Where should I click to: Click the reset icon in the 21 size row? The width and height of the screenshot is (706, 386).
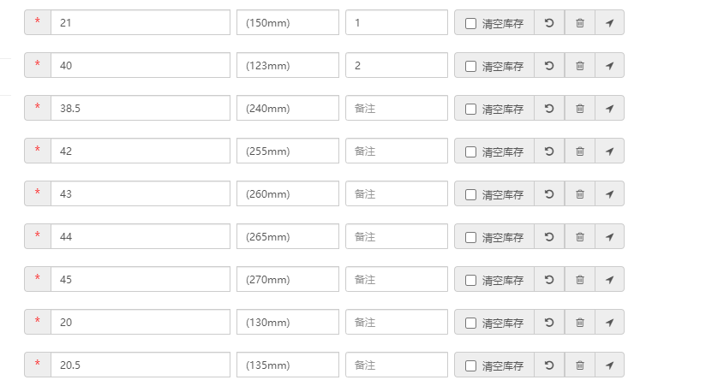coord(549,23)
